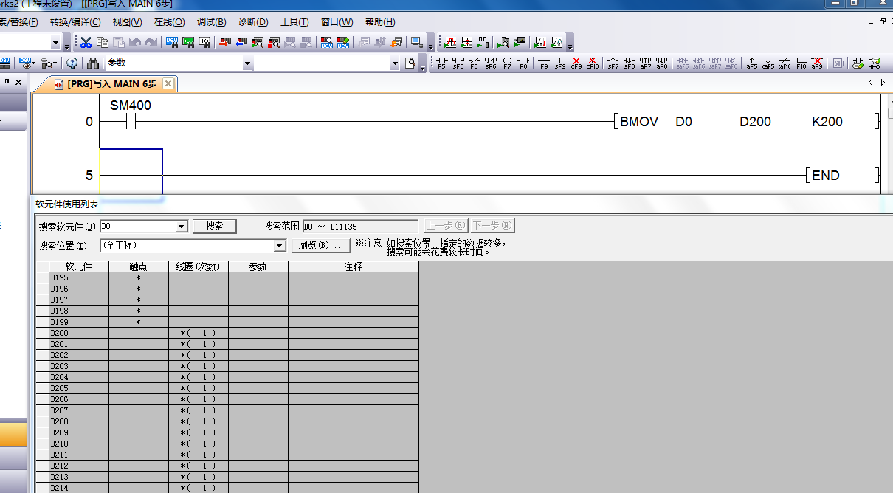
Task: Expand the 搜索位置 location dropdown
Action: 280,246
